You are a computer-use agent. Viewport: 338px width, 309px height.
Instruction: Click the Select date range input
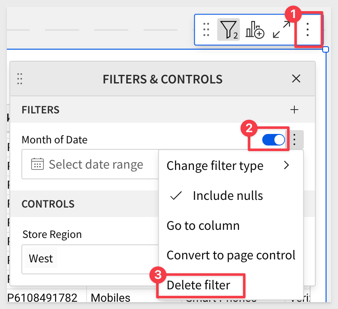point(90,164)
